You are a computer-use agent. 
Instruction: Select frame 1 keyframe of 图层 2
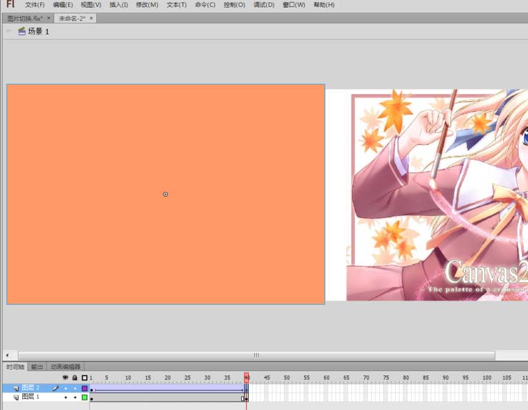click(91, 388)
